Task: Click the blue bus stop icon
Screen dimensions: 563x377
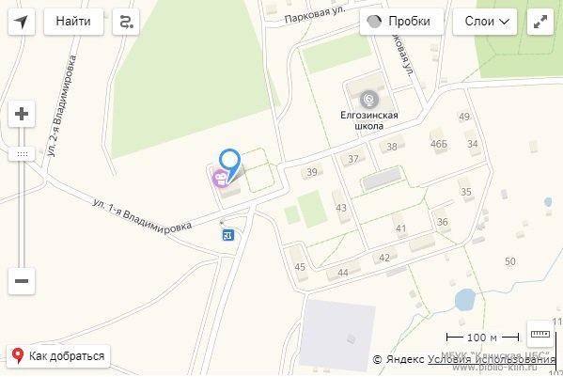Action: (x=227, y=235)
